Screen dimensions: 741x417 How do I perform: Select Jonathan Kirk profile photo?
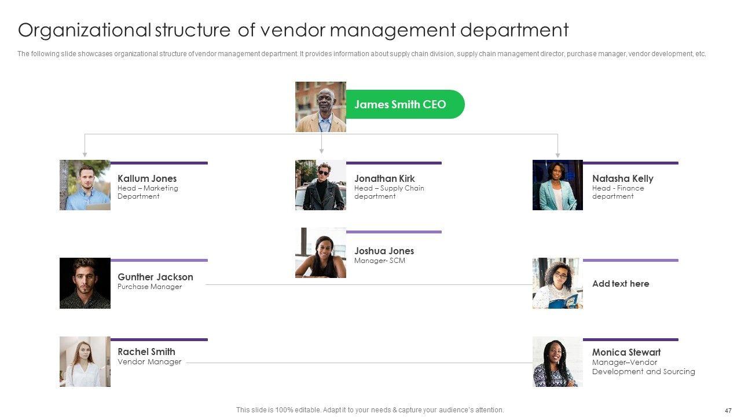(320, 185)
